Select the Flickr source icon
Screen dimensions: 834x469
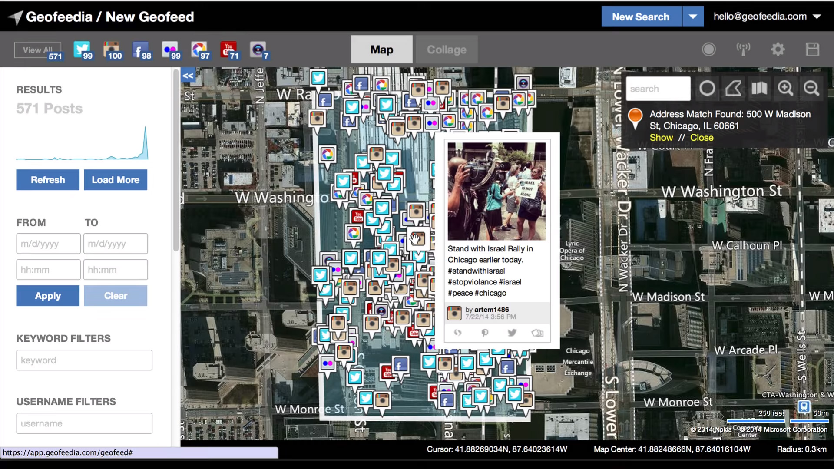171,50
